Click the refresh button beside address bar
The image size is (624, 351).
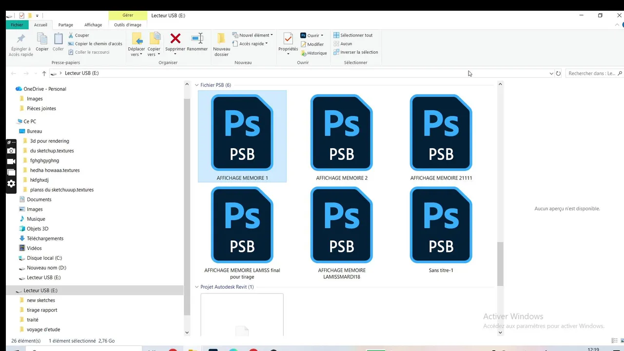pyautogui.click(x=558, y=74)
